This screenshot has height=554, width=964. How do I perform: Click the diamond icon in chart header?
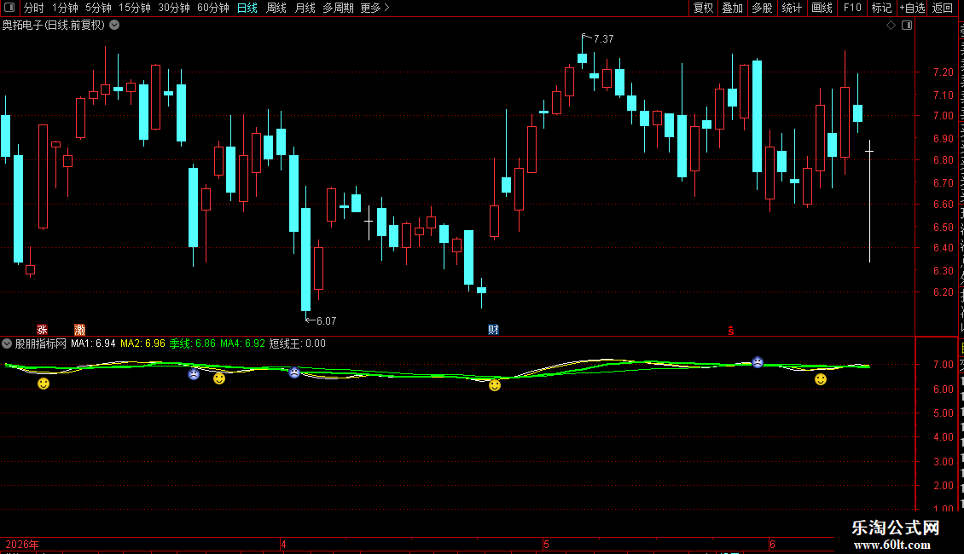[x=891, y=26]
